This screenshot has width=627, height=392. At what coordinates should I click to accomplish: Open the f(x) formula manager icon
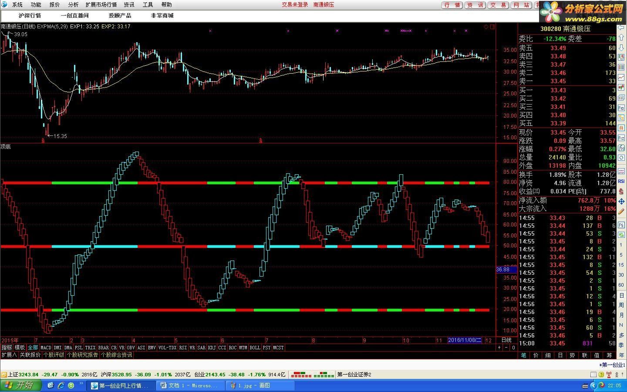[621, 148]
